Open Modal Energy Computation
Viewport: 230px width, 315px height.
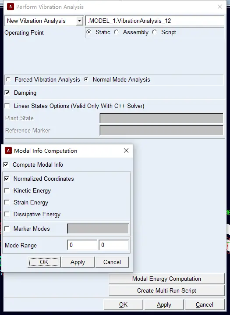(166, 279)
